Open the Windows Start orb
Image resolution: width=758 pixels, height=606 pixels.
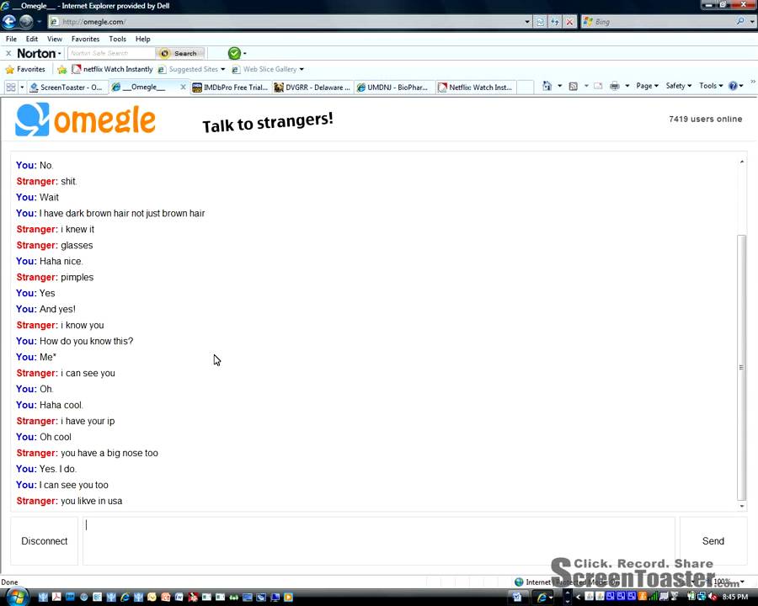(x=16, y=597)
